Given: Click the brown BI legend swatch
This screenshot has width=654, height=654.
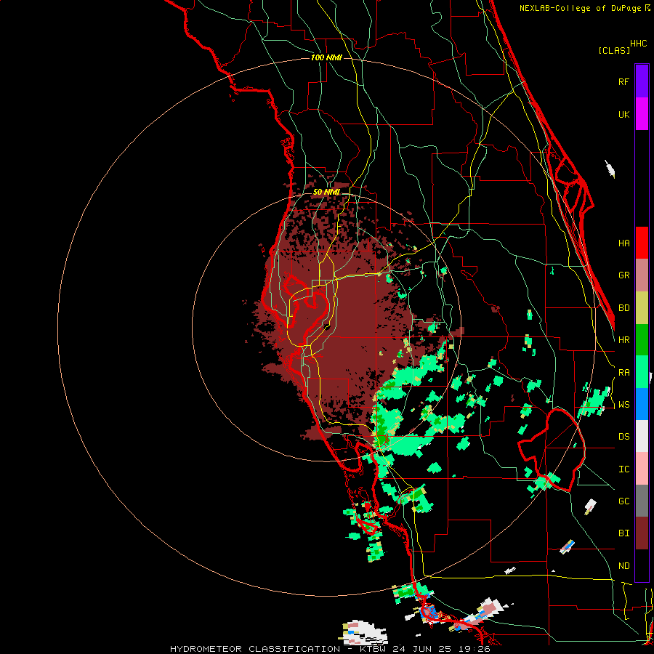Looking at the screenshot, I should [642, 533].
